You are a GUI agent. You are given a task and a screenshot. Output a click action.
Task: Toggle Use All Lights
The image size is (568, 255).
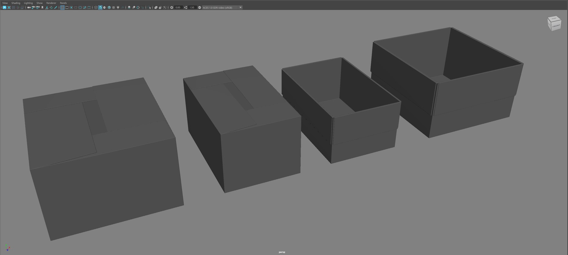coord(118,7)
